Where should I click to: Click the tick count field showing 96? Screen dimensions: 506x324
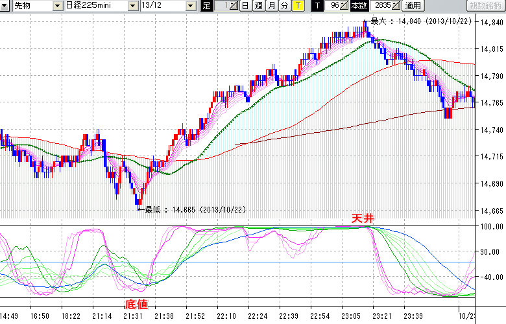pyautogui.click(x=332, y=5)
